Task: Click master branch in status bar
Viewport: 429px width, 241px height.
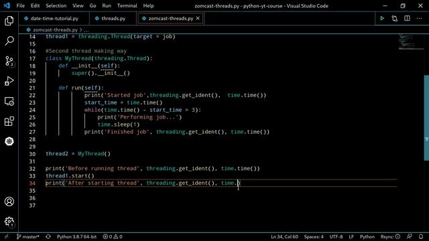Action: [27, 236]
